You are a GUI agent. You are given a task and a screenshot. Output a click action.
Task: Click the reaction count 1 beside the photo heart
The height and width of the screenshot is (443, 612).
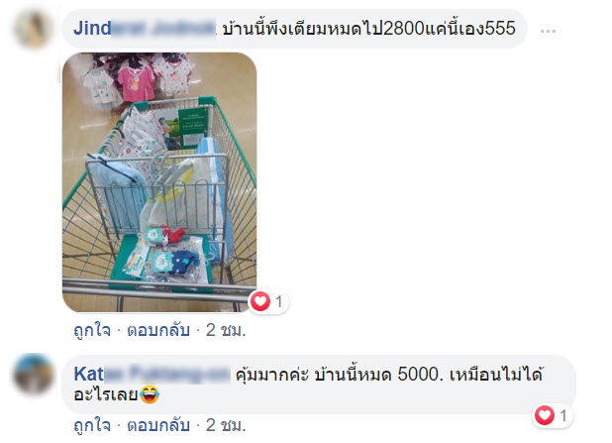coord(278,301)
